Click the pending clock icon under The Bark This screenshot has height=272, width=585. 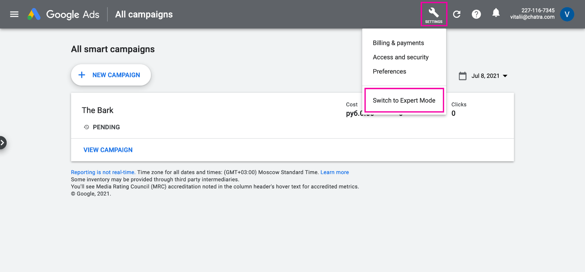[x=86, y=127]
